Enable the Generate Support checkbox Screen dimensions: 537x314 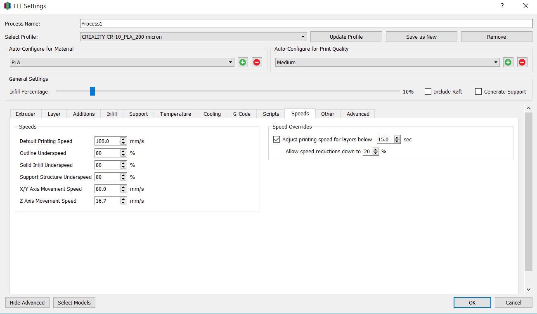click(478, 91)
